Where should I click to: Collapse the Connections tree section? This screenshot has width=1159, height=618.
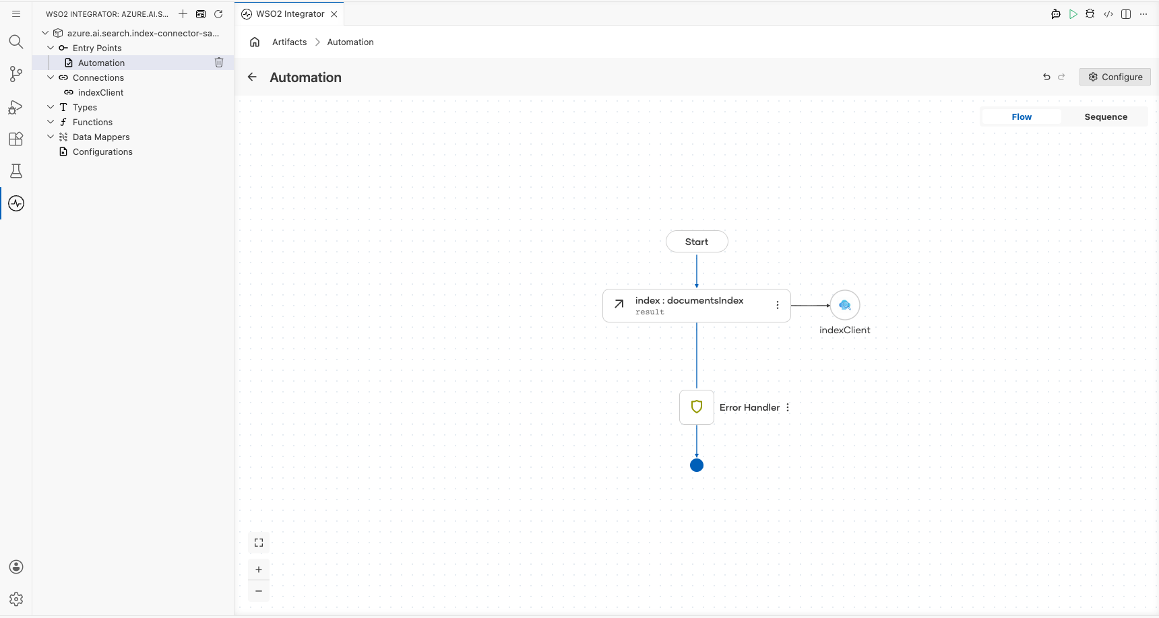tap(51, 77)
